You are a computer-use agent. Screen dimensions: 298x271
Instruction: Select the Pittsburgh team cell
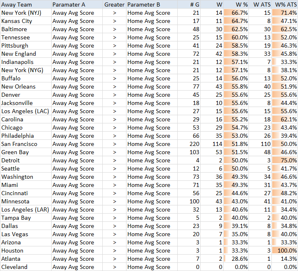26,46
